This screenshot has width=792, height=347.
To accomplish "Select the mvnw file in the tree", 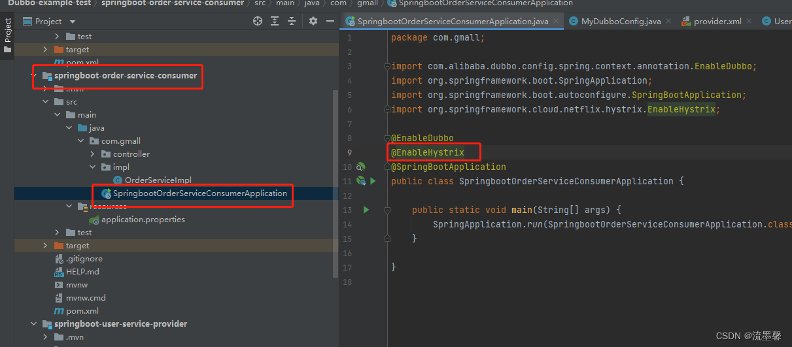I will 77,285.
